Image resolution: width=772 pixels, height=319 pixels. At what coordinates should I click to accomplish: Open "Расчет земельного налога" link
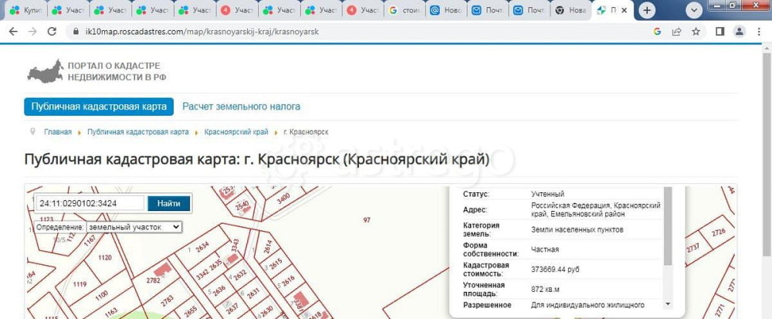(241, 107)
